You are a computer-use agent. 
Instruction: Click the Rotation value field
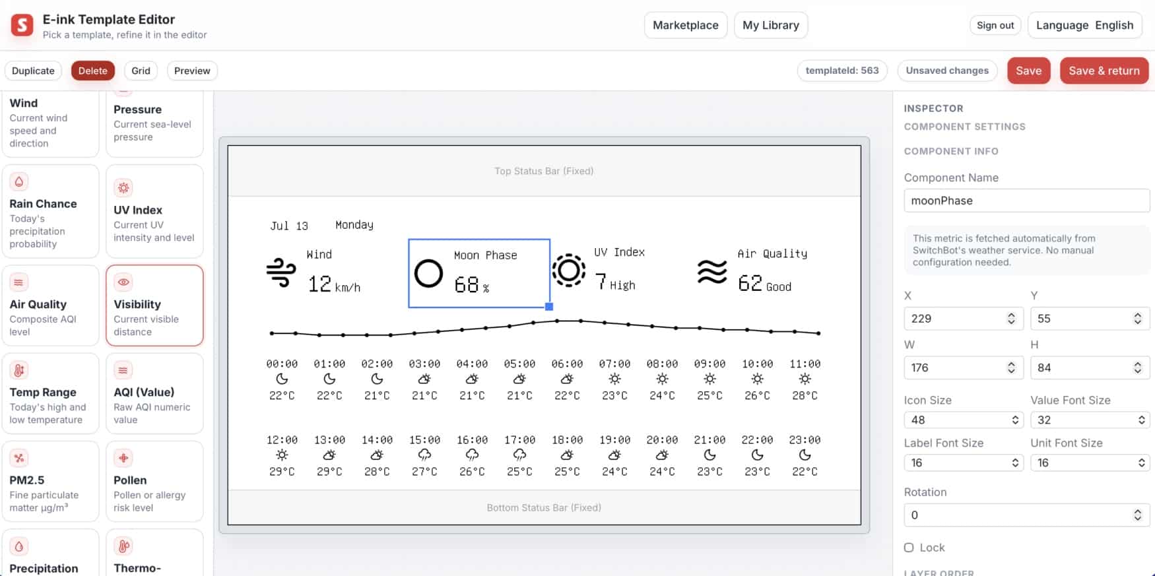1026,515
